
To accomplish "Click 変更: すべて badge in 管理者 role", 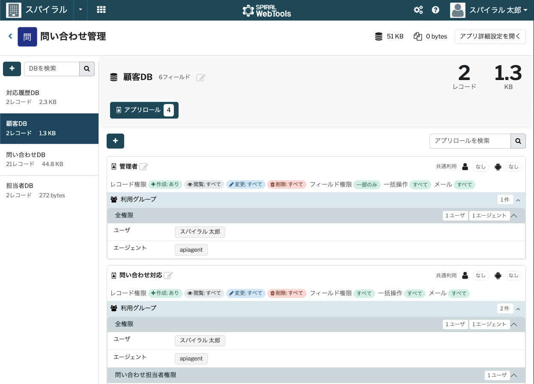I will click(246, 185).
